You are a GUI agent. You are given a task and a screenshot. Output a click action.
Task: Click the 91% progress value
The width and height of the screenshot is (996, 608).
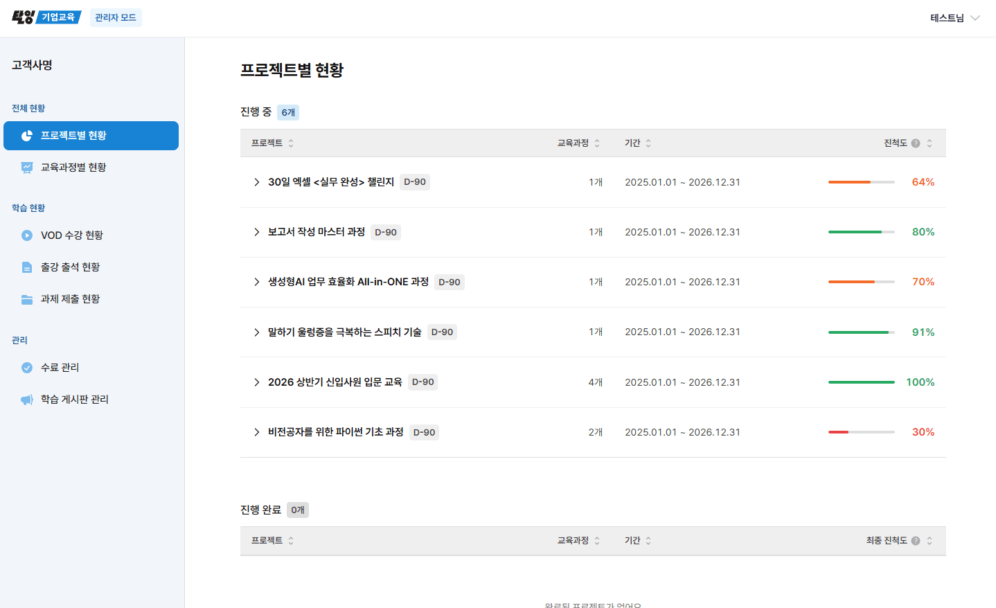tap(923, 332)
